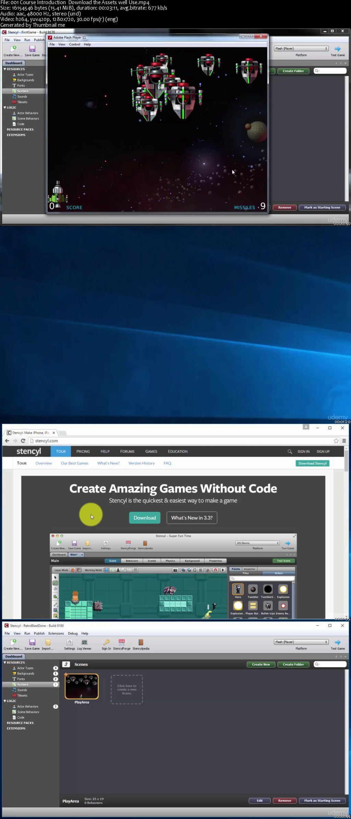Click browser forward arrow

[15, 441]
